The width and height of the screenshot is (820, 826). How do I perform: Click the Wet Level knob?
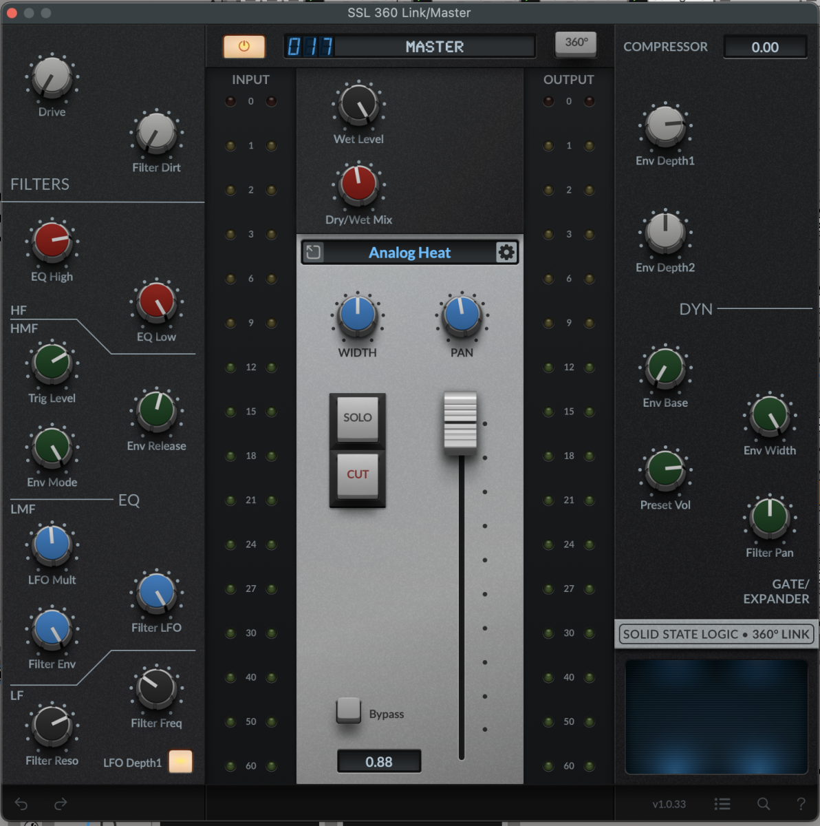coord(358,105)
